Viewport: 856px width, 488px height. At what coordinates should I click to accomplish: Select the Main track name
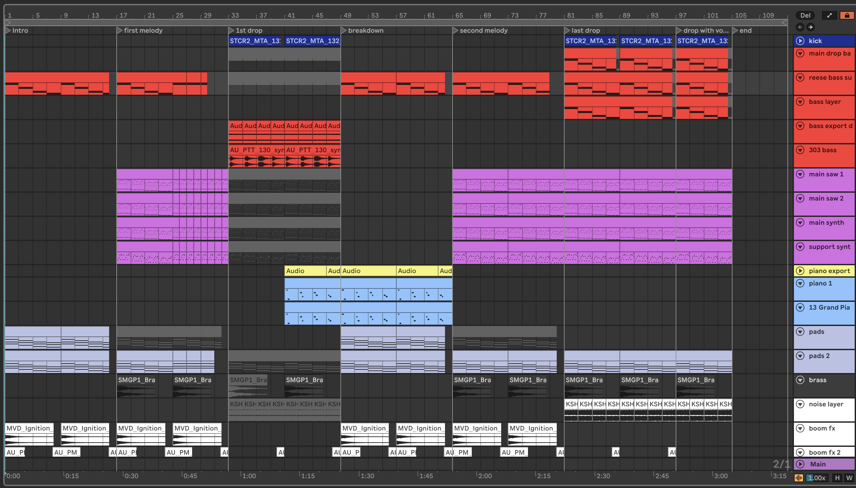pyautogui.click(x=818, y=464)
